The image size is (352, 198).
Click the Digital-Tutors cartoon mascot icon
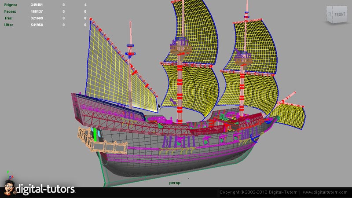(x=8, y=188)
